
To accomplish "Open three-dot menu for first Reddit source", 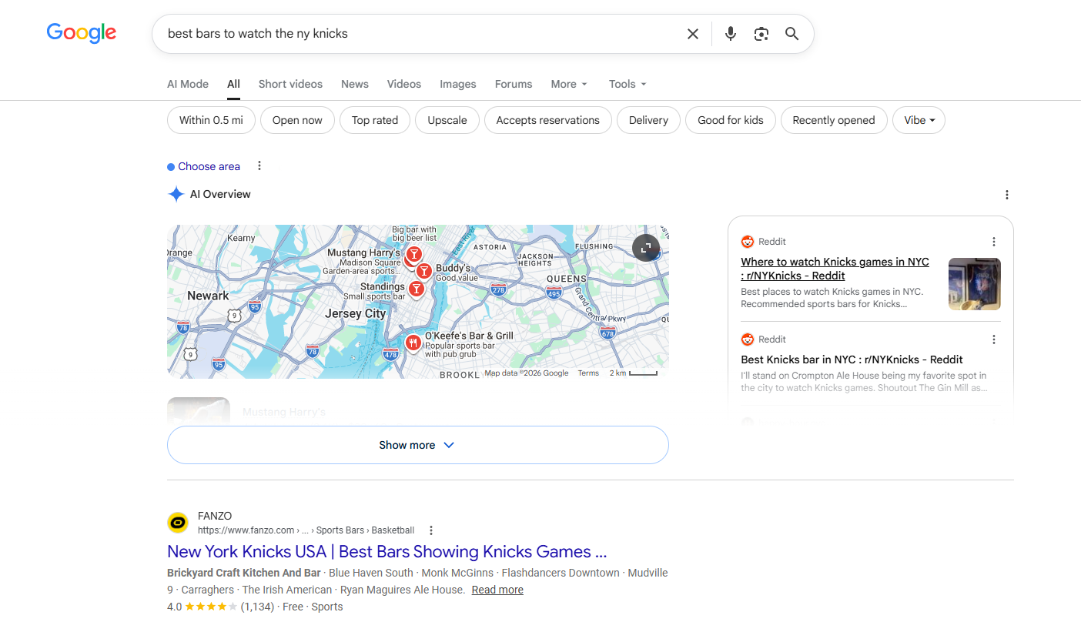I will coord(994,242).
